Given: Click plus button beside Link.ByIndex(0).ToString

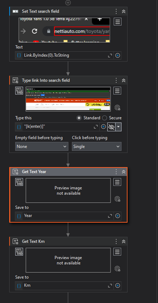Looking at the screenshot, I should pyautogui.click(x=117, y=55).
